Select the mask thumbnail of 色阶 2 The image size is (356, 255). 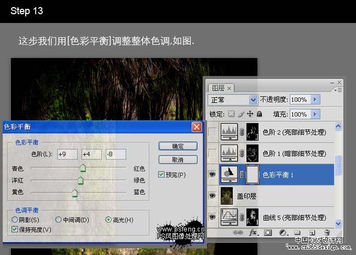[252, 132]
